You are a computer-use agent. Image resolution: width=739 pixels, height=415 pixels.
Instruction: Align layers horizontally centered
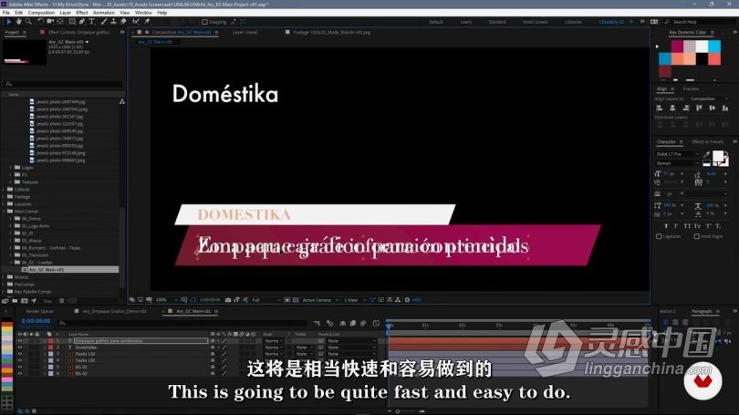tap(672, 108)
